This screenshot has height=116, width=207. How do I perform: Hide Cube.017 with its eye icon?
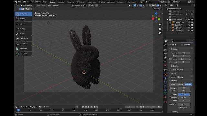(x=189, y=25)
